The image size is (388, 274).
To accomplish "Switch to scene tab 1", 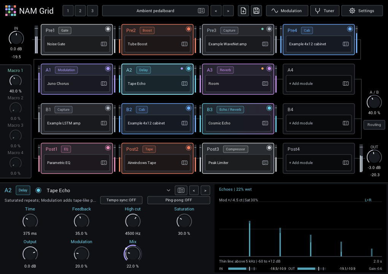I will tap(68, 11).
